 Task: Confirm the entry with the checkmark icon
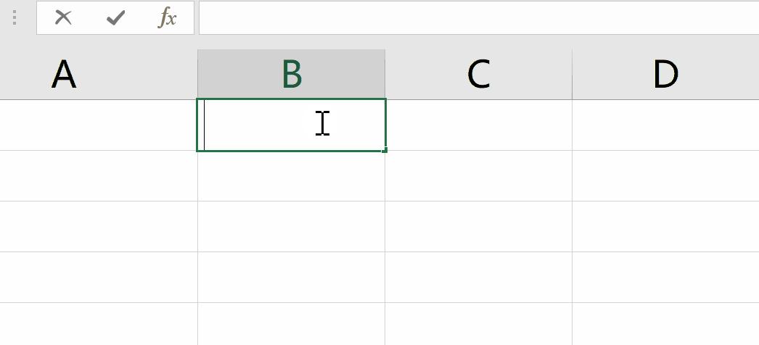pos(115,18)
